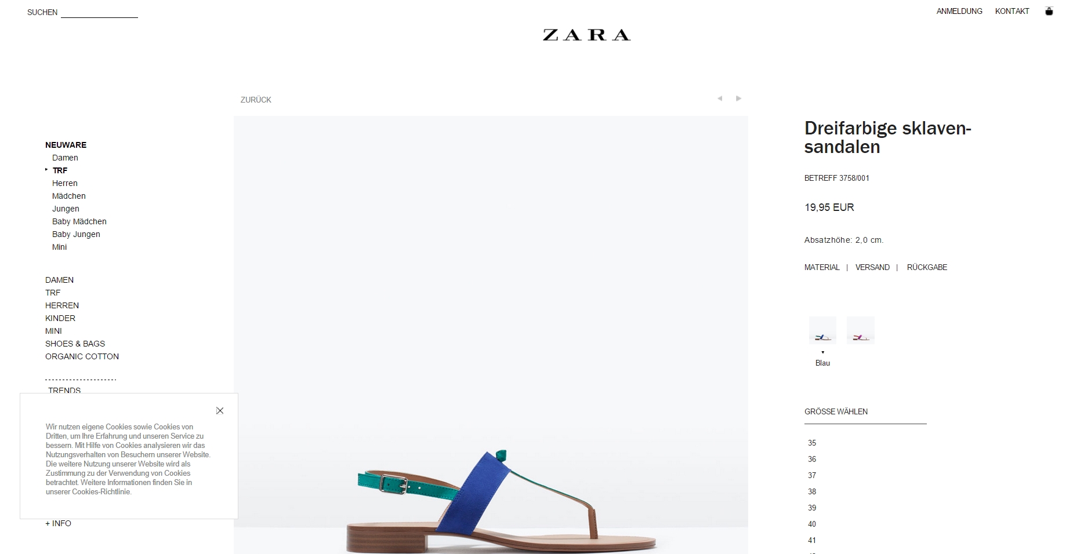
Task: Select Mädchen under Neuware
Action: [69, 196]
